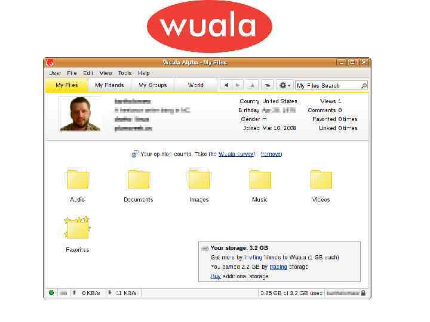Switch to the World tab
Screen dimensions: 430x322
tap(195, 85)
